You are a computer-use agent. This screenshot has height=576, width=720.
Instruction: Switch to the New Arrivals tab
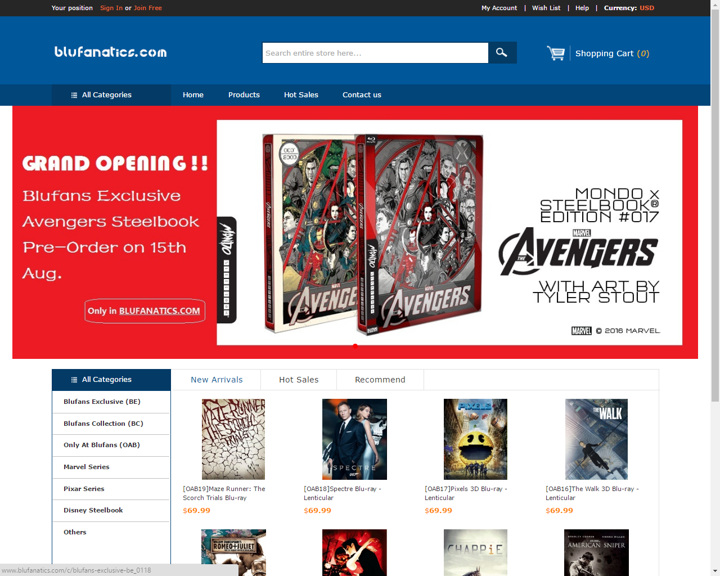pyautogui.click(x=217, y=380)
